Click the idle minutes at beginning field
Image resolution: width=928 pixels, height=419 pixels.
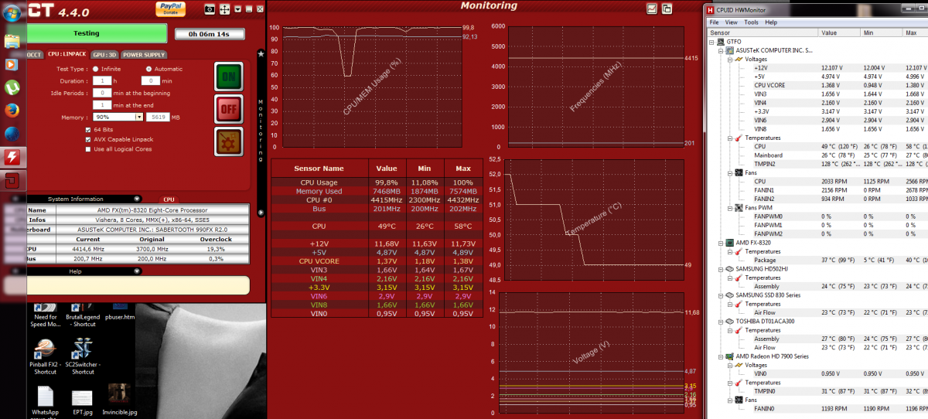pyautogui.click(x=101, y=93)
